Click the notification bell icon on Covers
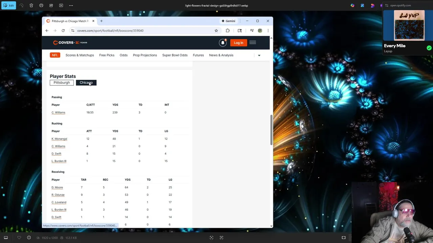 223,43
